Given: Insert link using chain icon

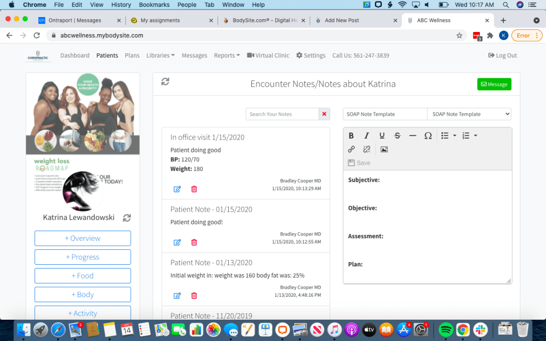Looking at the screenshot, I should coord(351,150).
